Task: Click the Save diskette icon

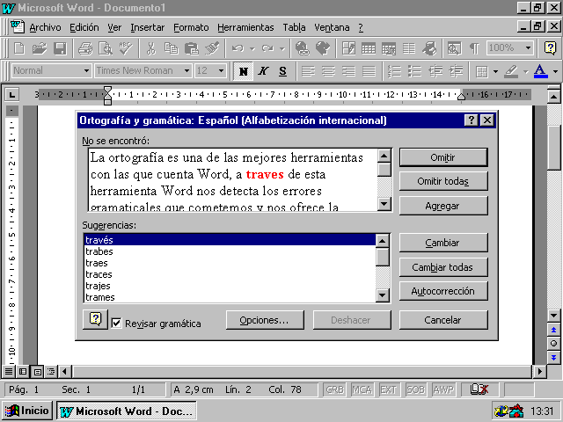Action: [60, 48]
